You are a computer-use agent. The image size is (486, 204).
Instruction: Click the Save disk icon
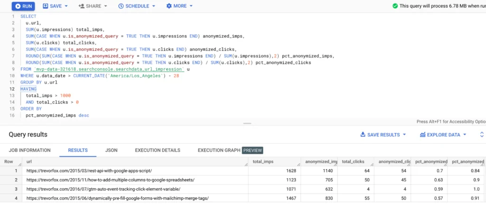click(46, 6)
